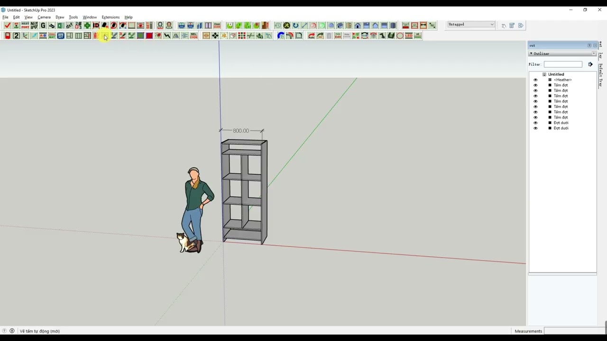Screen dimensions: 607x341
Task: Select the first Đợt dưới label in Outliner
Action: click(x=561, y=123)
